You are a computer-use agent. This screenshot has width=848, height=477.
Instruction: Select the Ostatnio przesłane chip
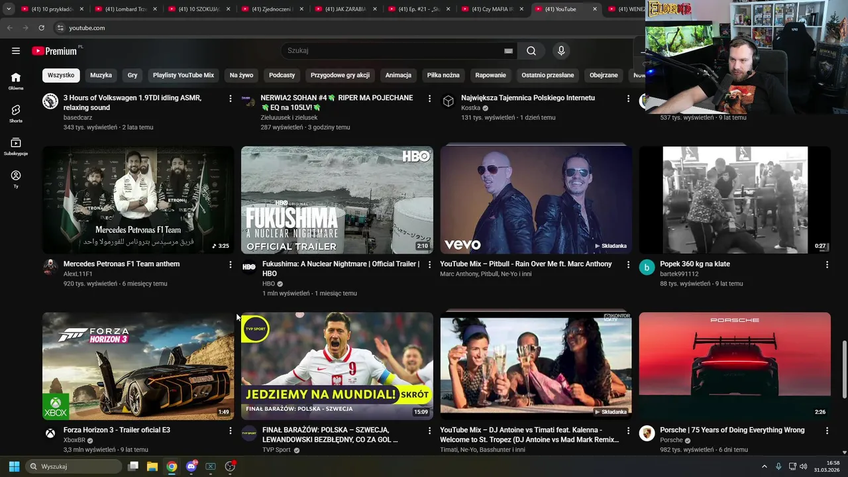click(x=548, y=76)
